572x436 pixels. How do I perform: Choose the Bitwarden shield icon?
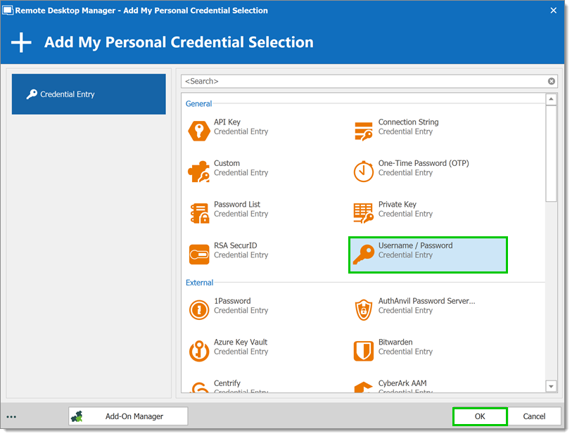[x=363, y=351]
